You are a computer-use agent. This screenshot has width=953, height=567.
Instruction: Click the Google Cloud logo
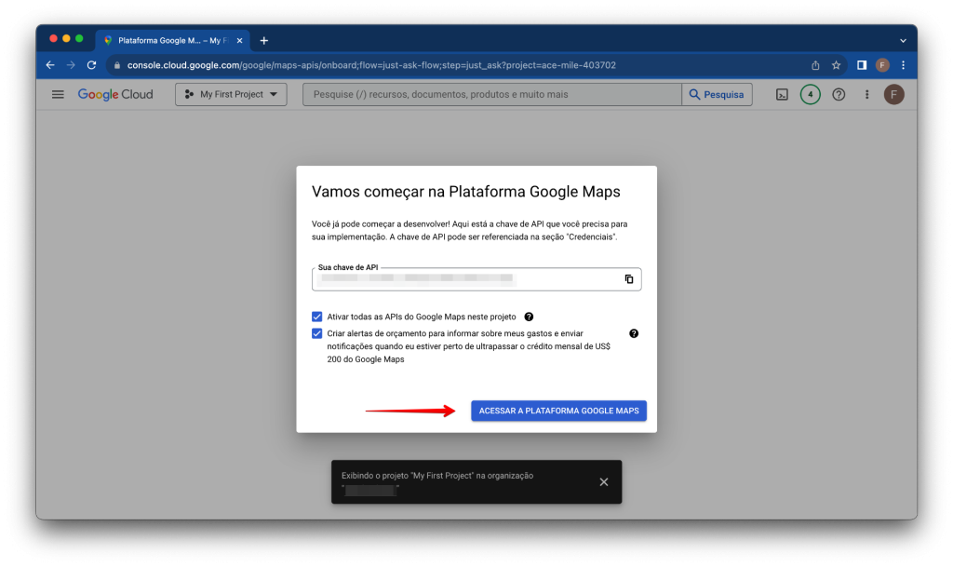[115, 94]
